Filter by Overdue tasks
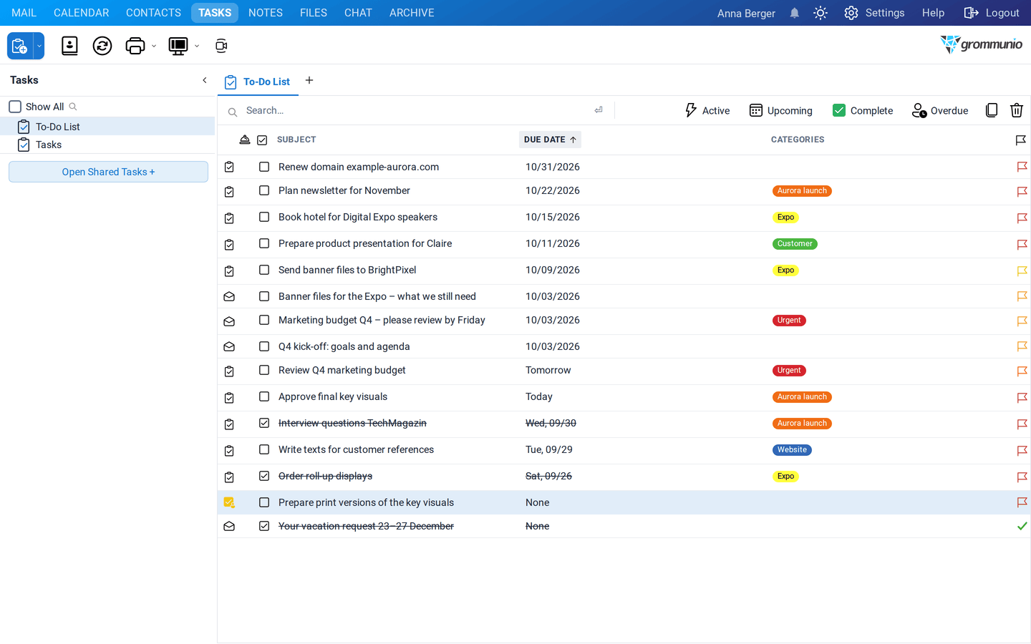The image size is (1031, 644). tap(940, 110)
